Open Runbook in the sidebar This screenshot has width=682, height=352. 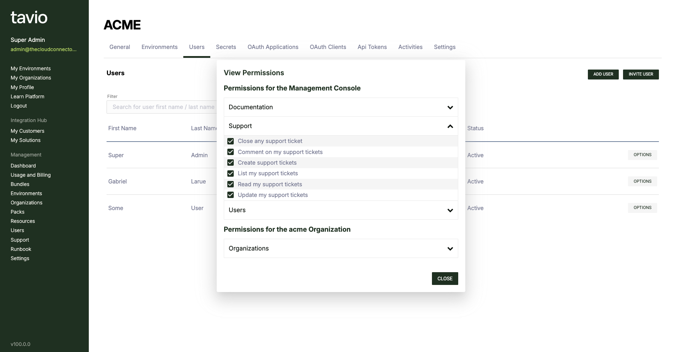click(21, 249)
